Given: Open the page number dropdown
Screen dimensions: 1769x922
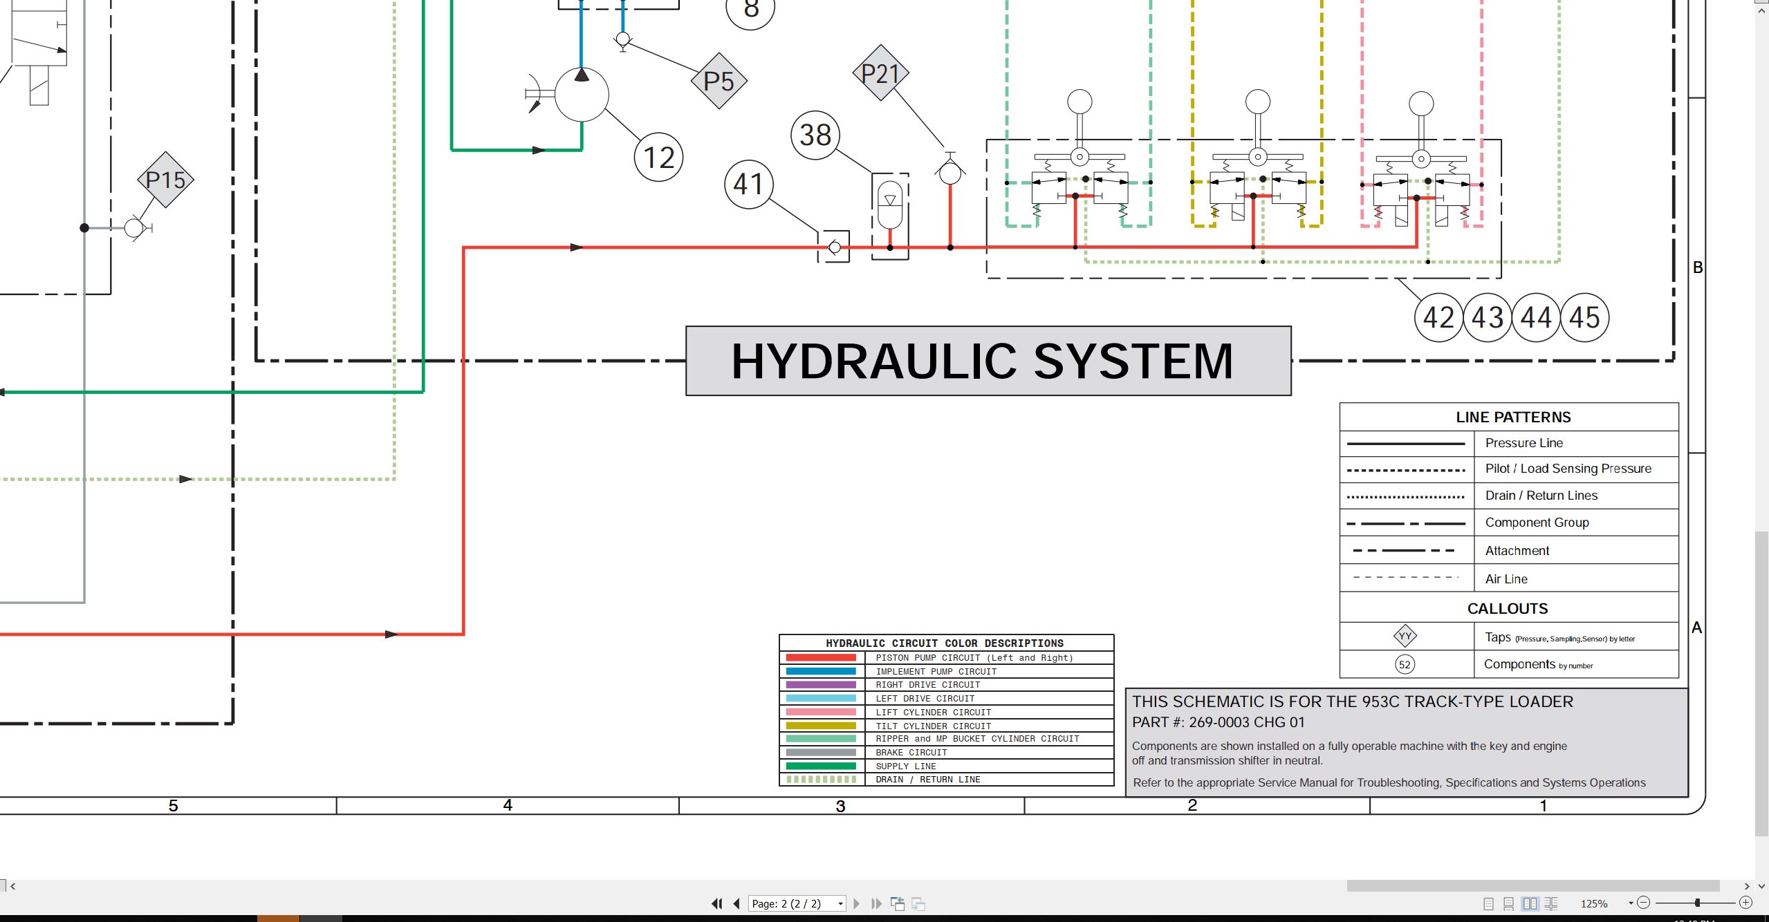Looking at the screenshot, I should (x=840, y=903).
